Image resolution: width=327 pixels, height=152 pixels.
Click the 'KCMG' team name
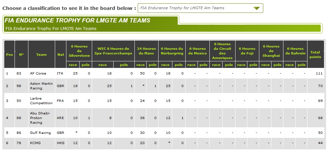(x=35, y=143)
